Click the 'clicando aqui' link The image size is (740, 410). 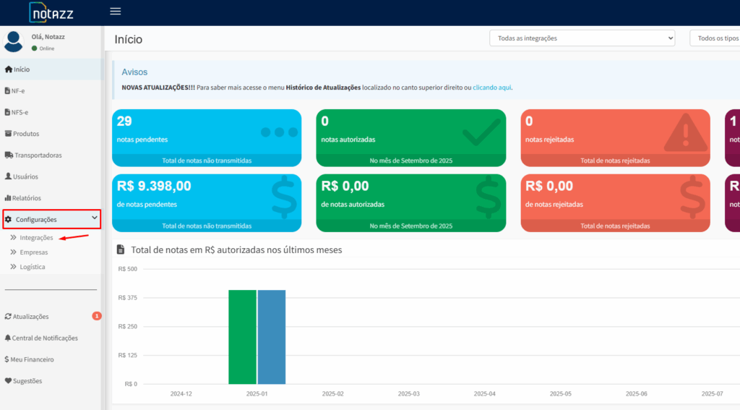pyautogui.click(x=492, y=87)
